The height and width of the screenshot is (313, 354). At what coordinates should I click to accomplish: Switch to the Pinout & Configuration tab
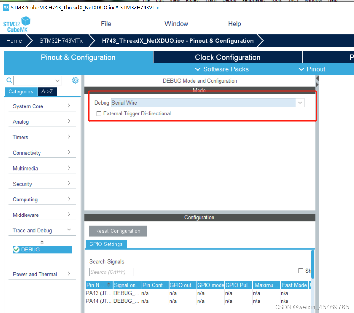[x=78, y=57]
